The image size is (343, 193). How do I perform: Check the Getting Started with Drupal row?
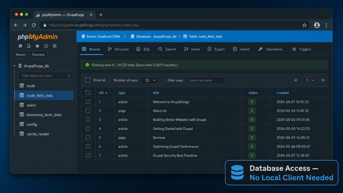pos(88,129)
